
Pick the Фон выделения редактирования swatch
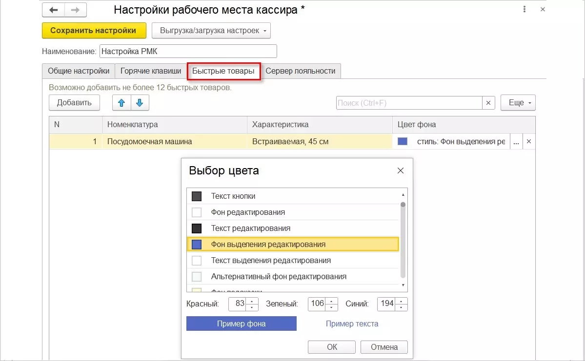point(197,245)
